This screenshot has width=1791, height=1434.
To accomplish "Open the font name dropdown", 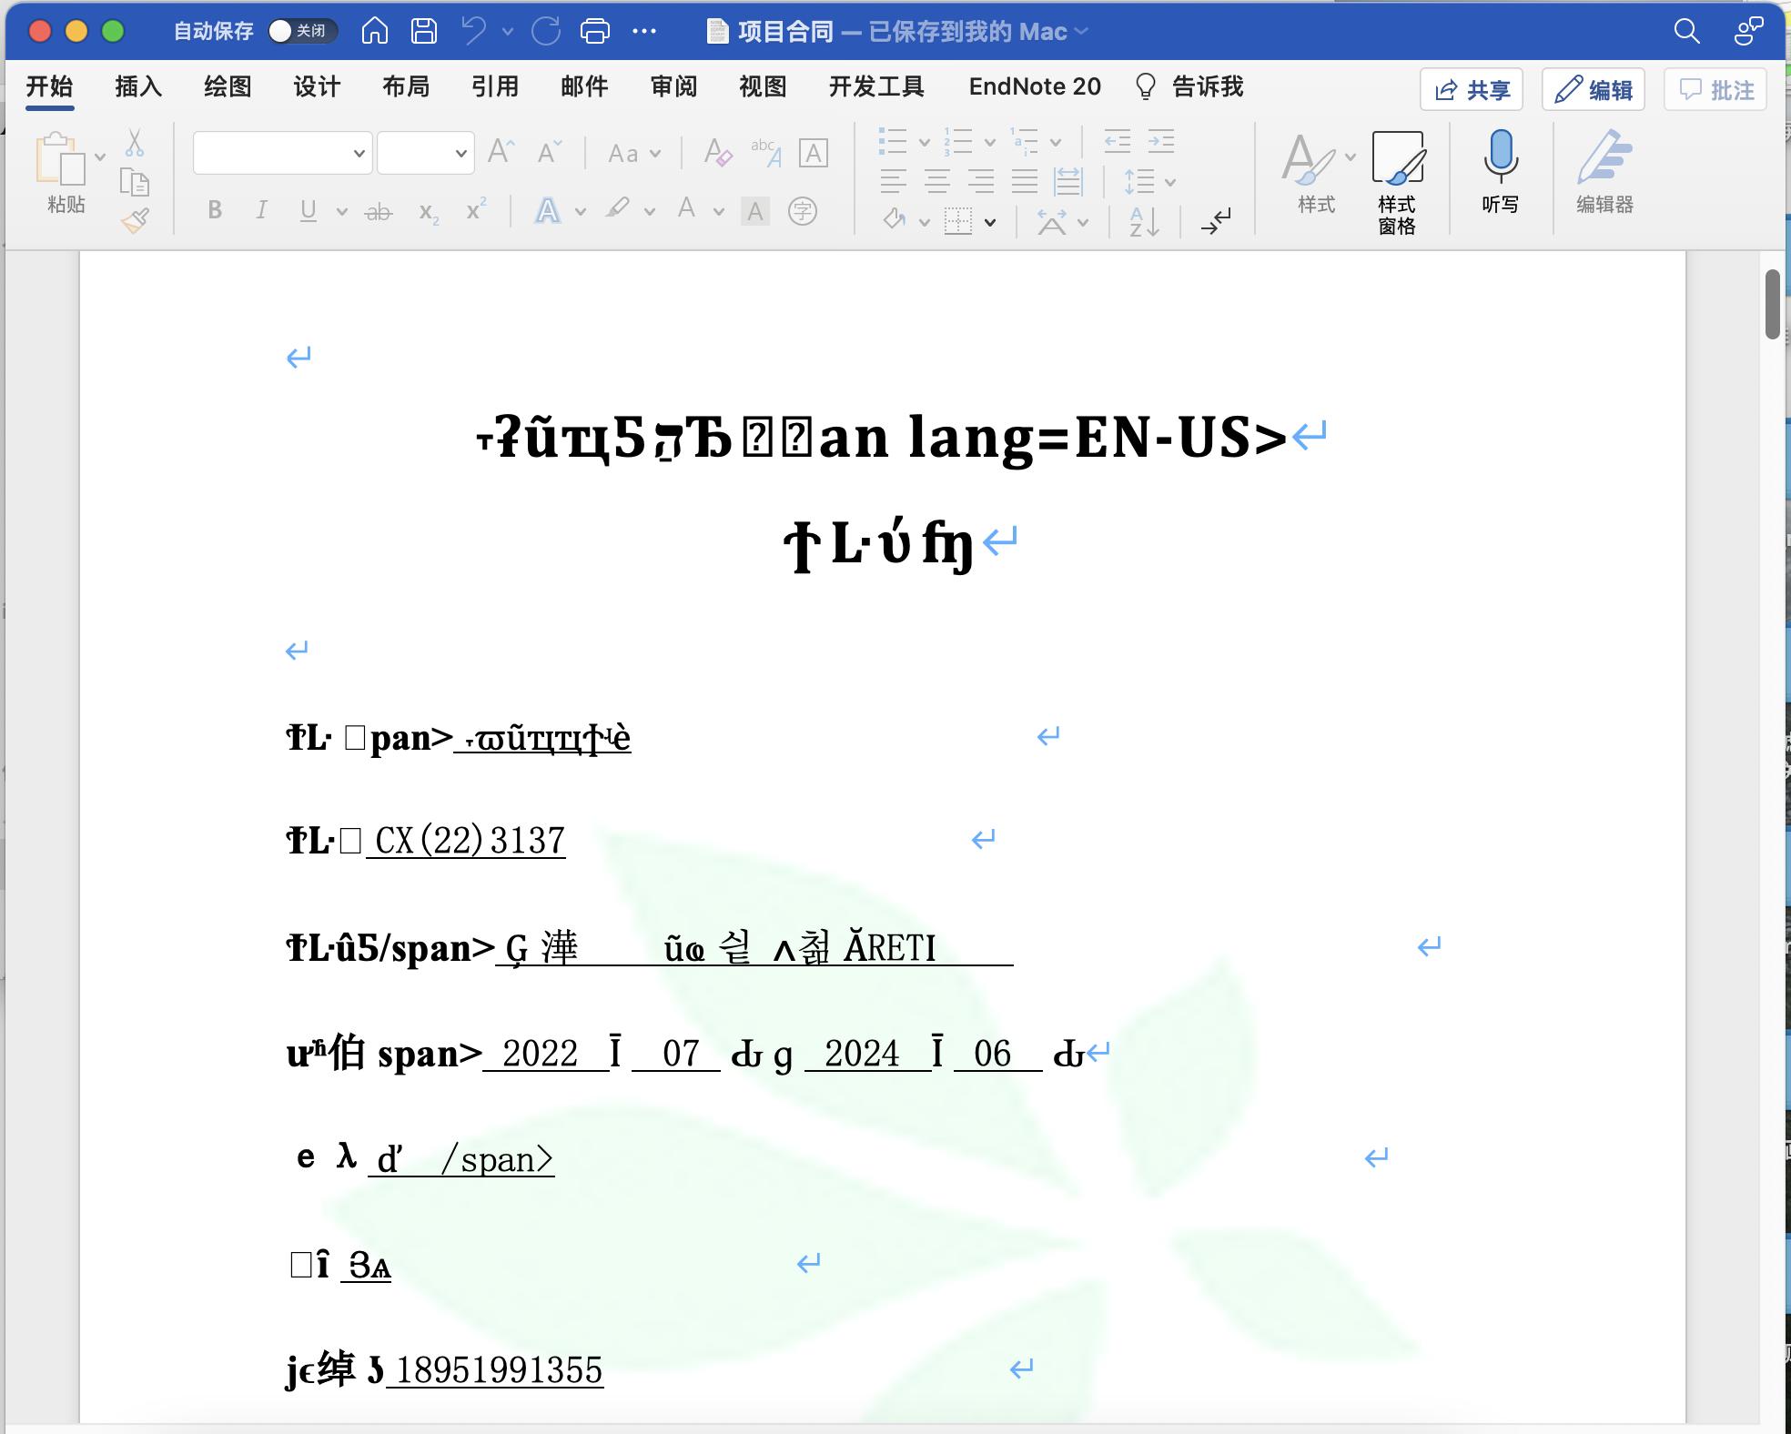I will tap(359, 154).
